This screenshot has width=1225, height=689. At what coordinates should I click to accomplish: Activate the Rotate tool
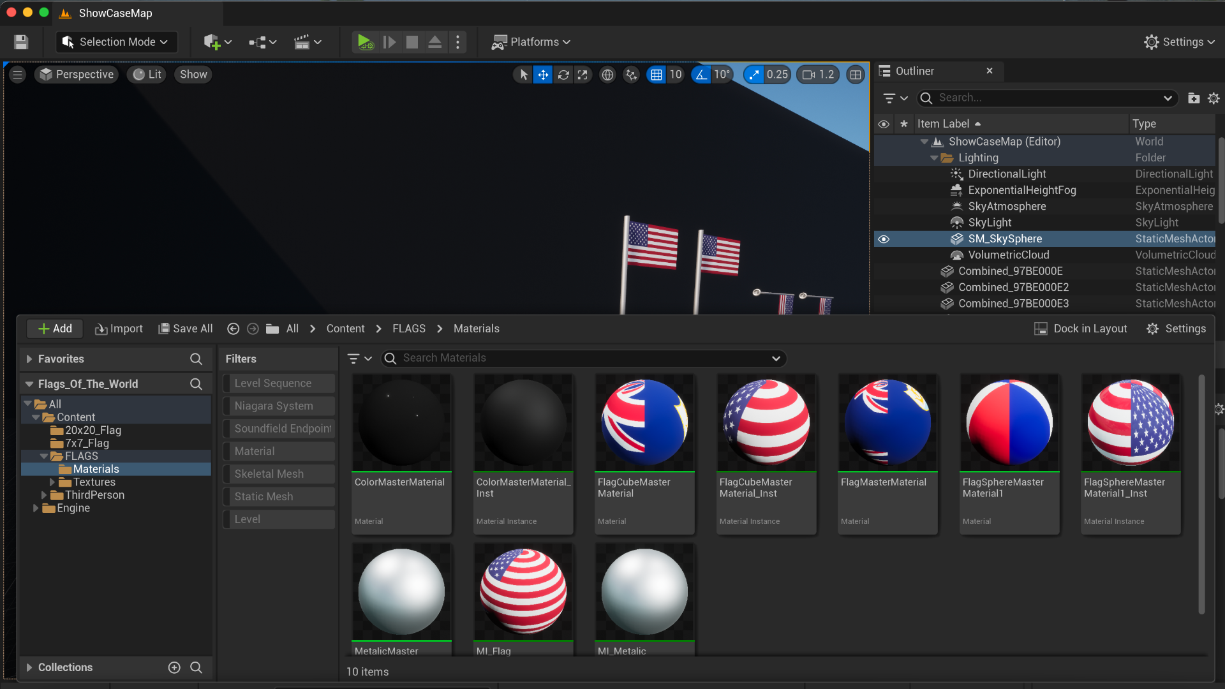coord(563,75)
